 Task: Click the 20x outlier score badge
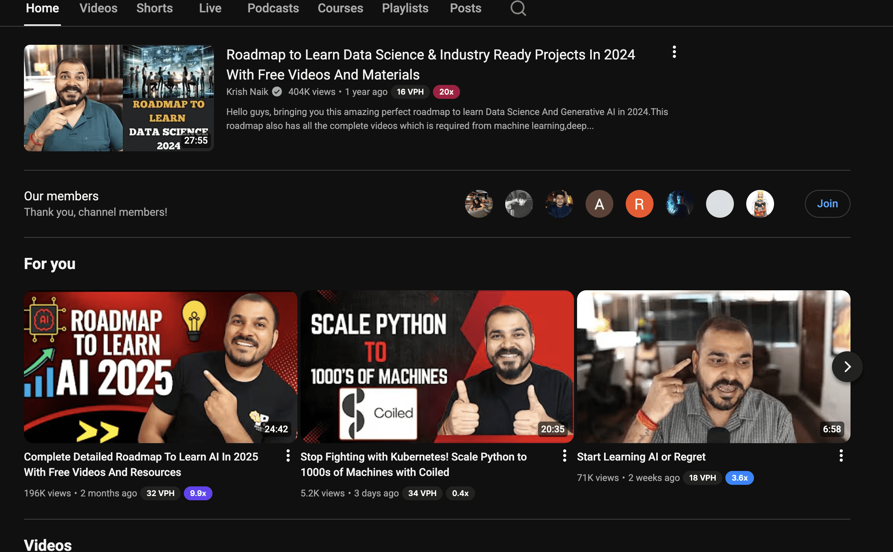[x=446, y=92]
